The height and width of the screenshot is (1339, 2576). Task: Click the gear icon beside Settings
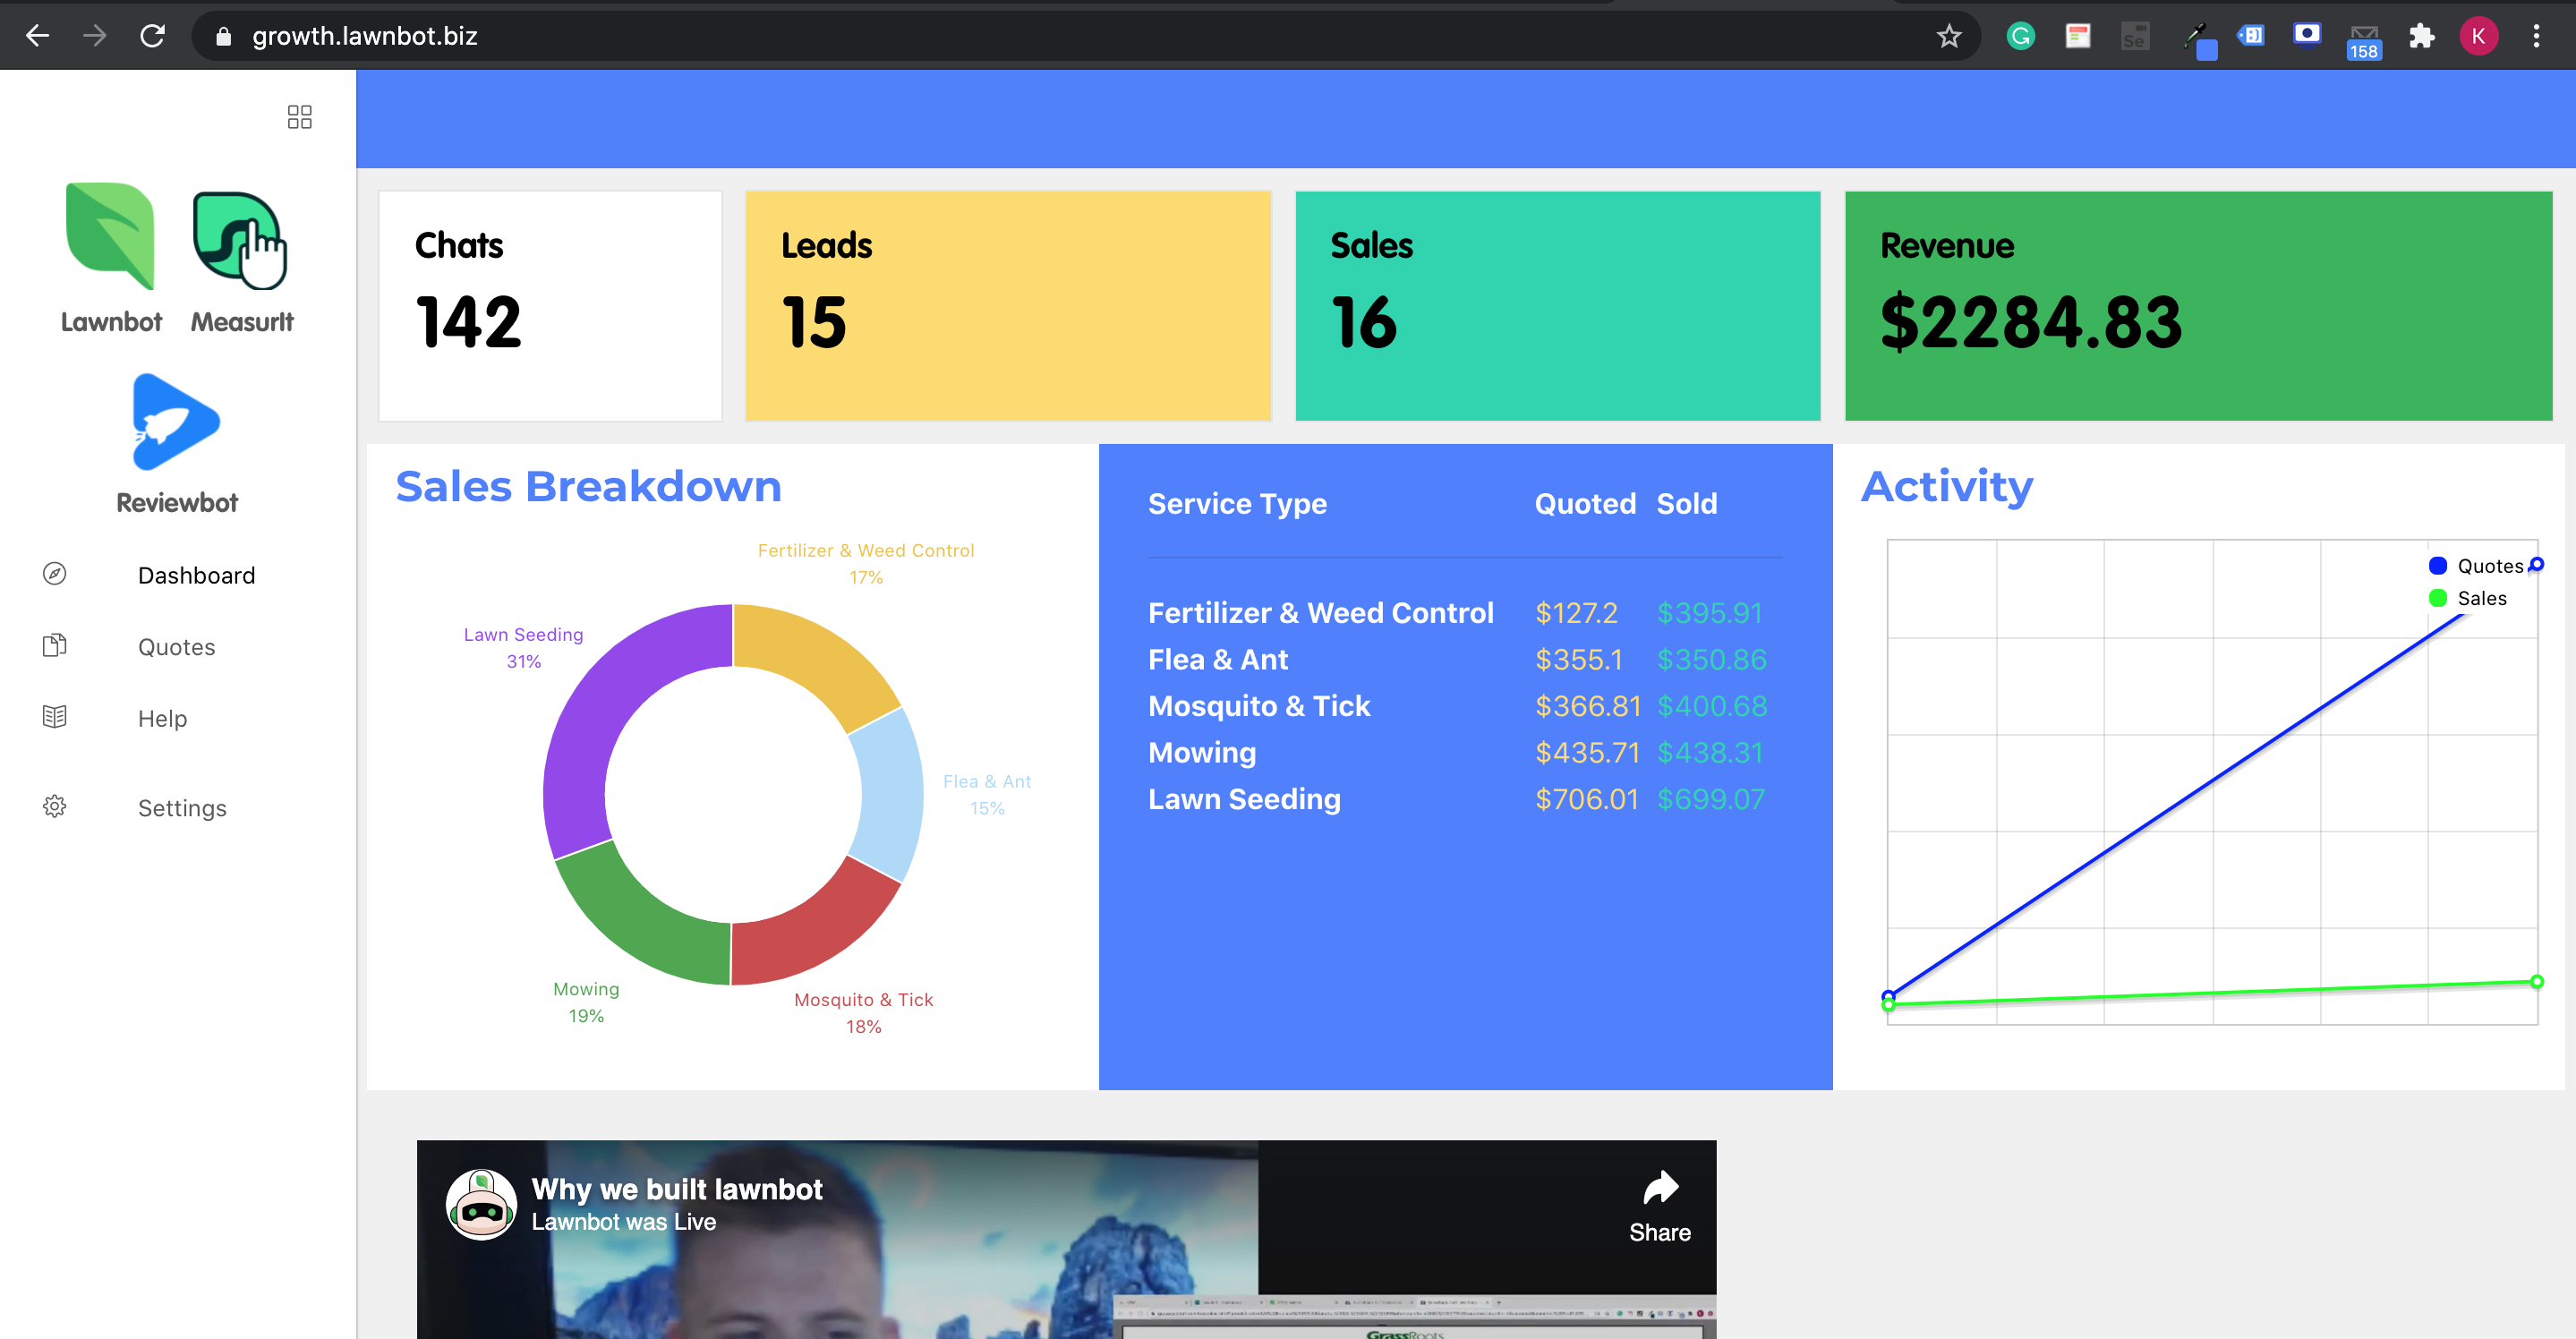pos(55,806)
